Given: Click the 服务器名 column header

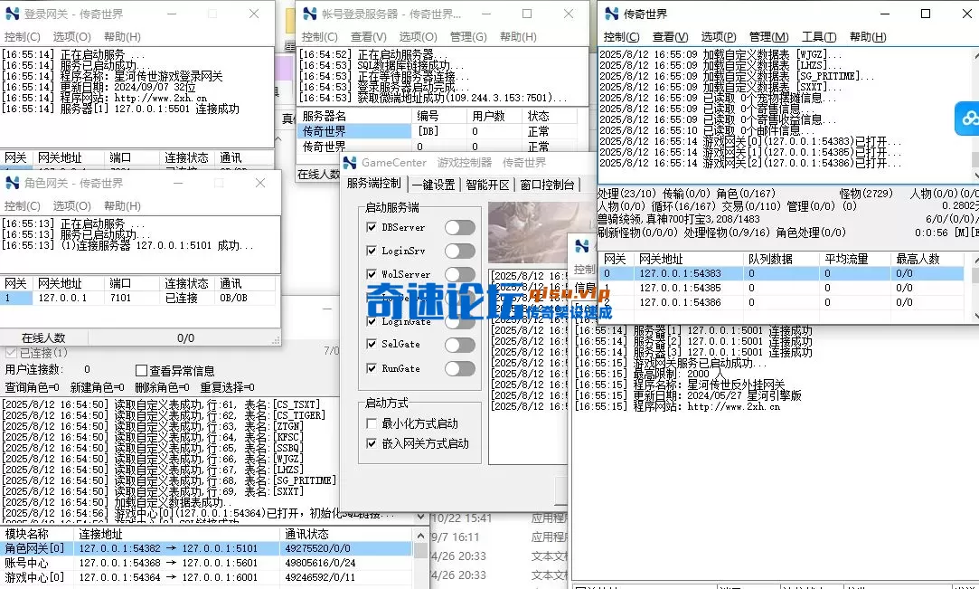Looking at the screenshot, I should 354,116.
